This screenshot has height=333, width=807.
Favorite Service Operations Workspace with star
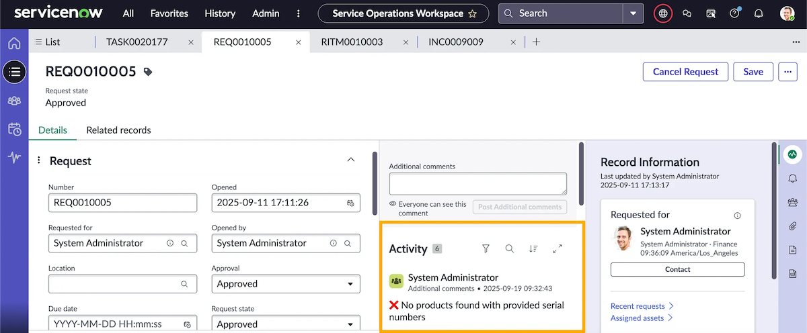pos(473,13)
